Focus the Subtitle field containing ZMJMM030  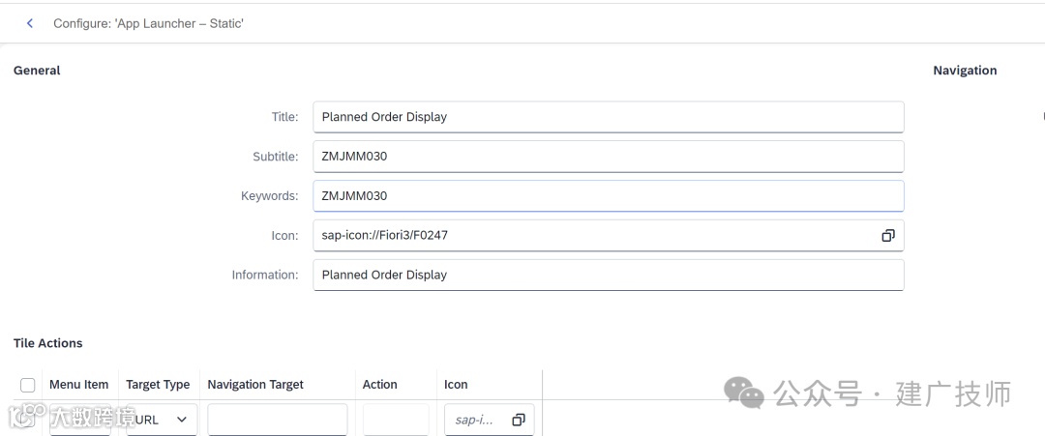(x=608, y=157)
